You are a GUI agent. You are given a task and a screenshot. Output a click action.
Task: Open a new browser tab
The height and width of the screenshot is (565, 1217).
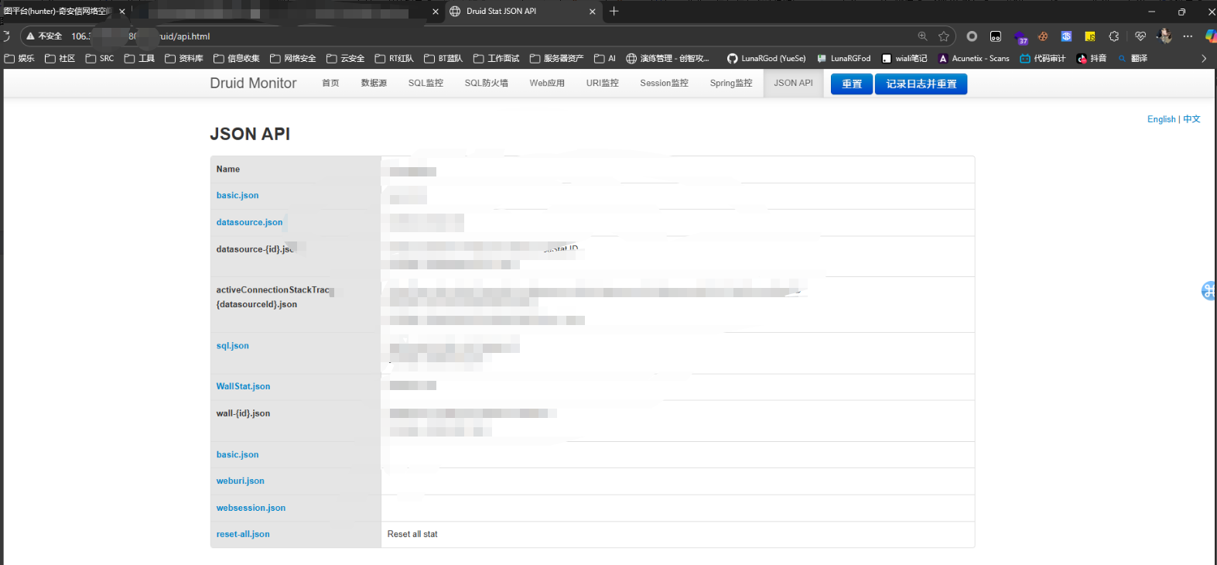point(614,11)
